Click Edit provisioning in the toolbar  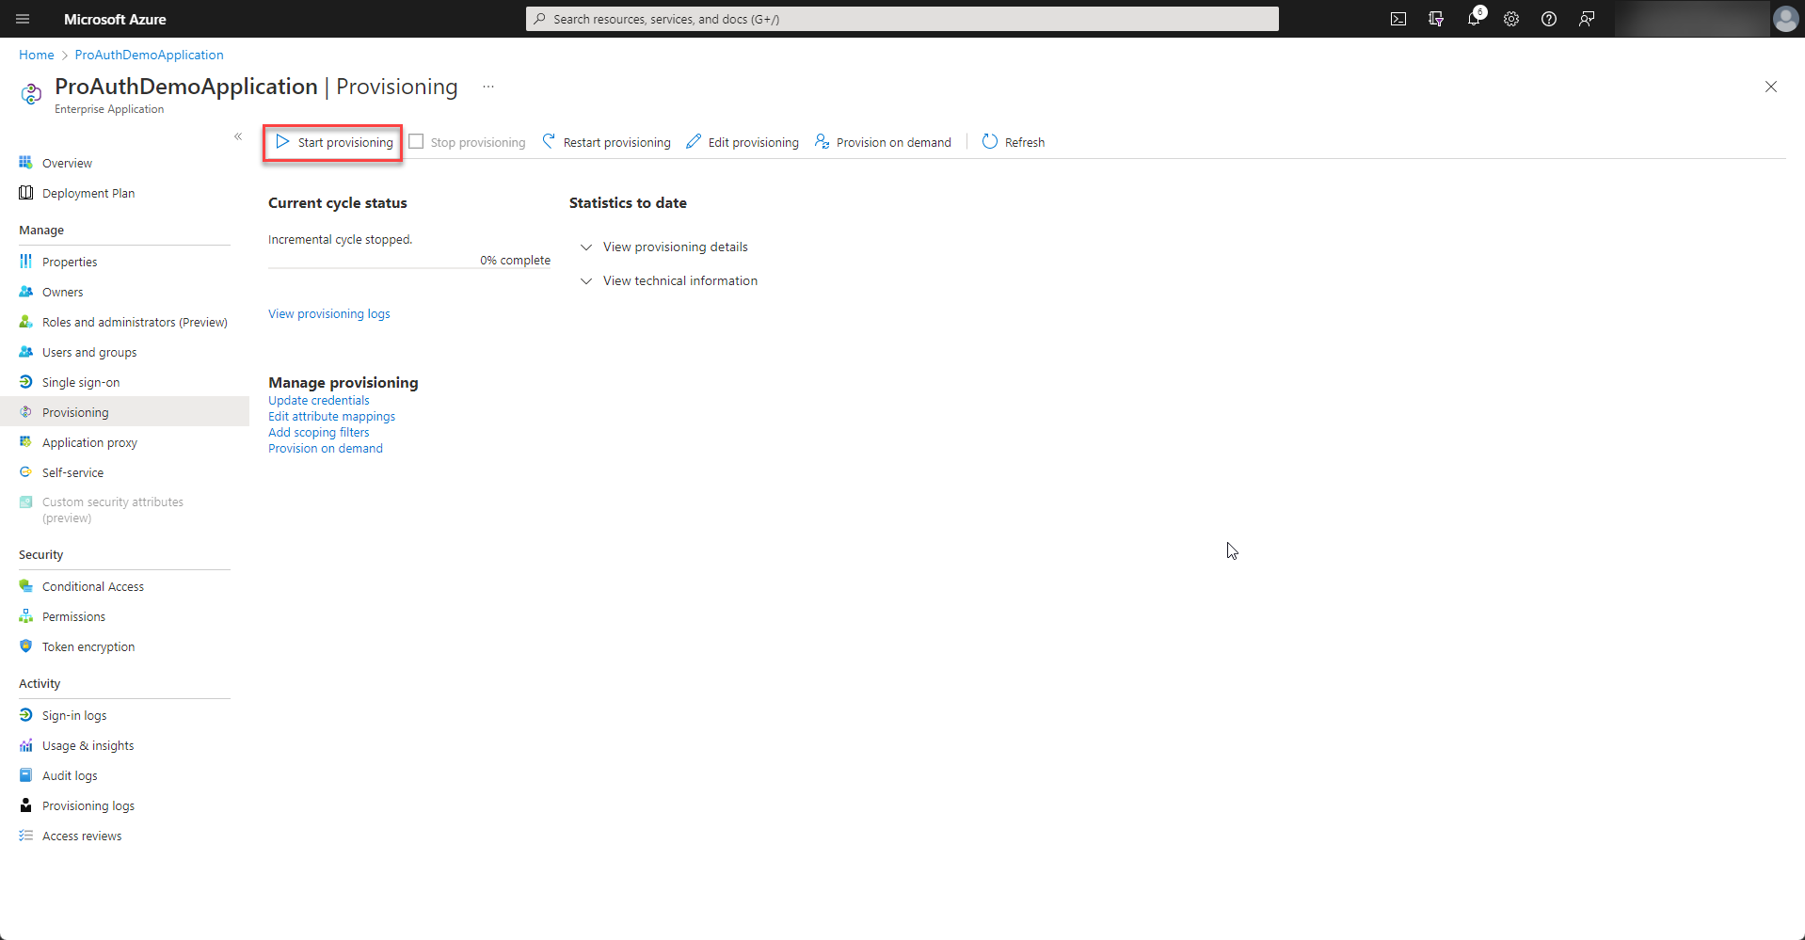click(x=743, y=142)
